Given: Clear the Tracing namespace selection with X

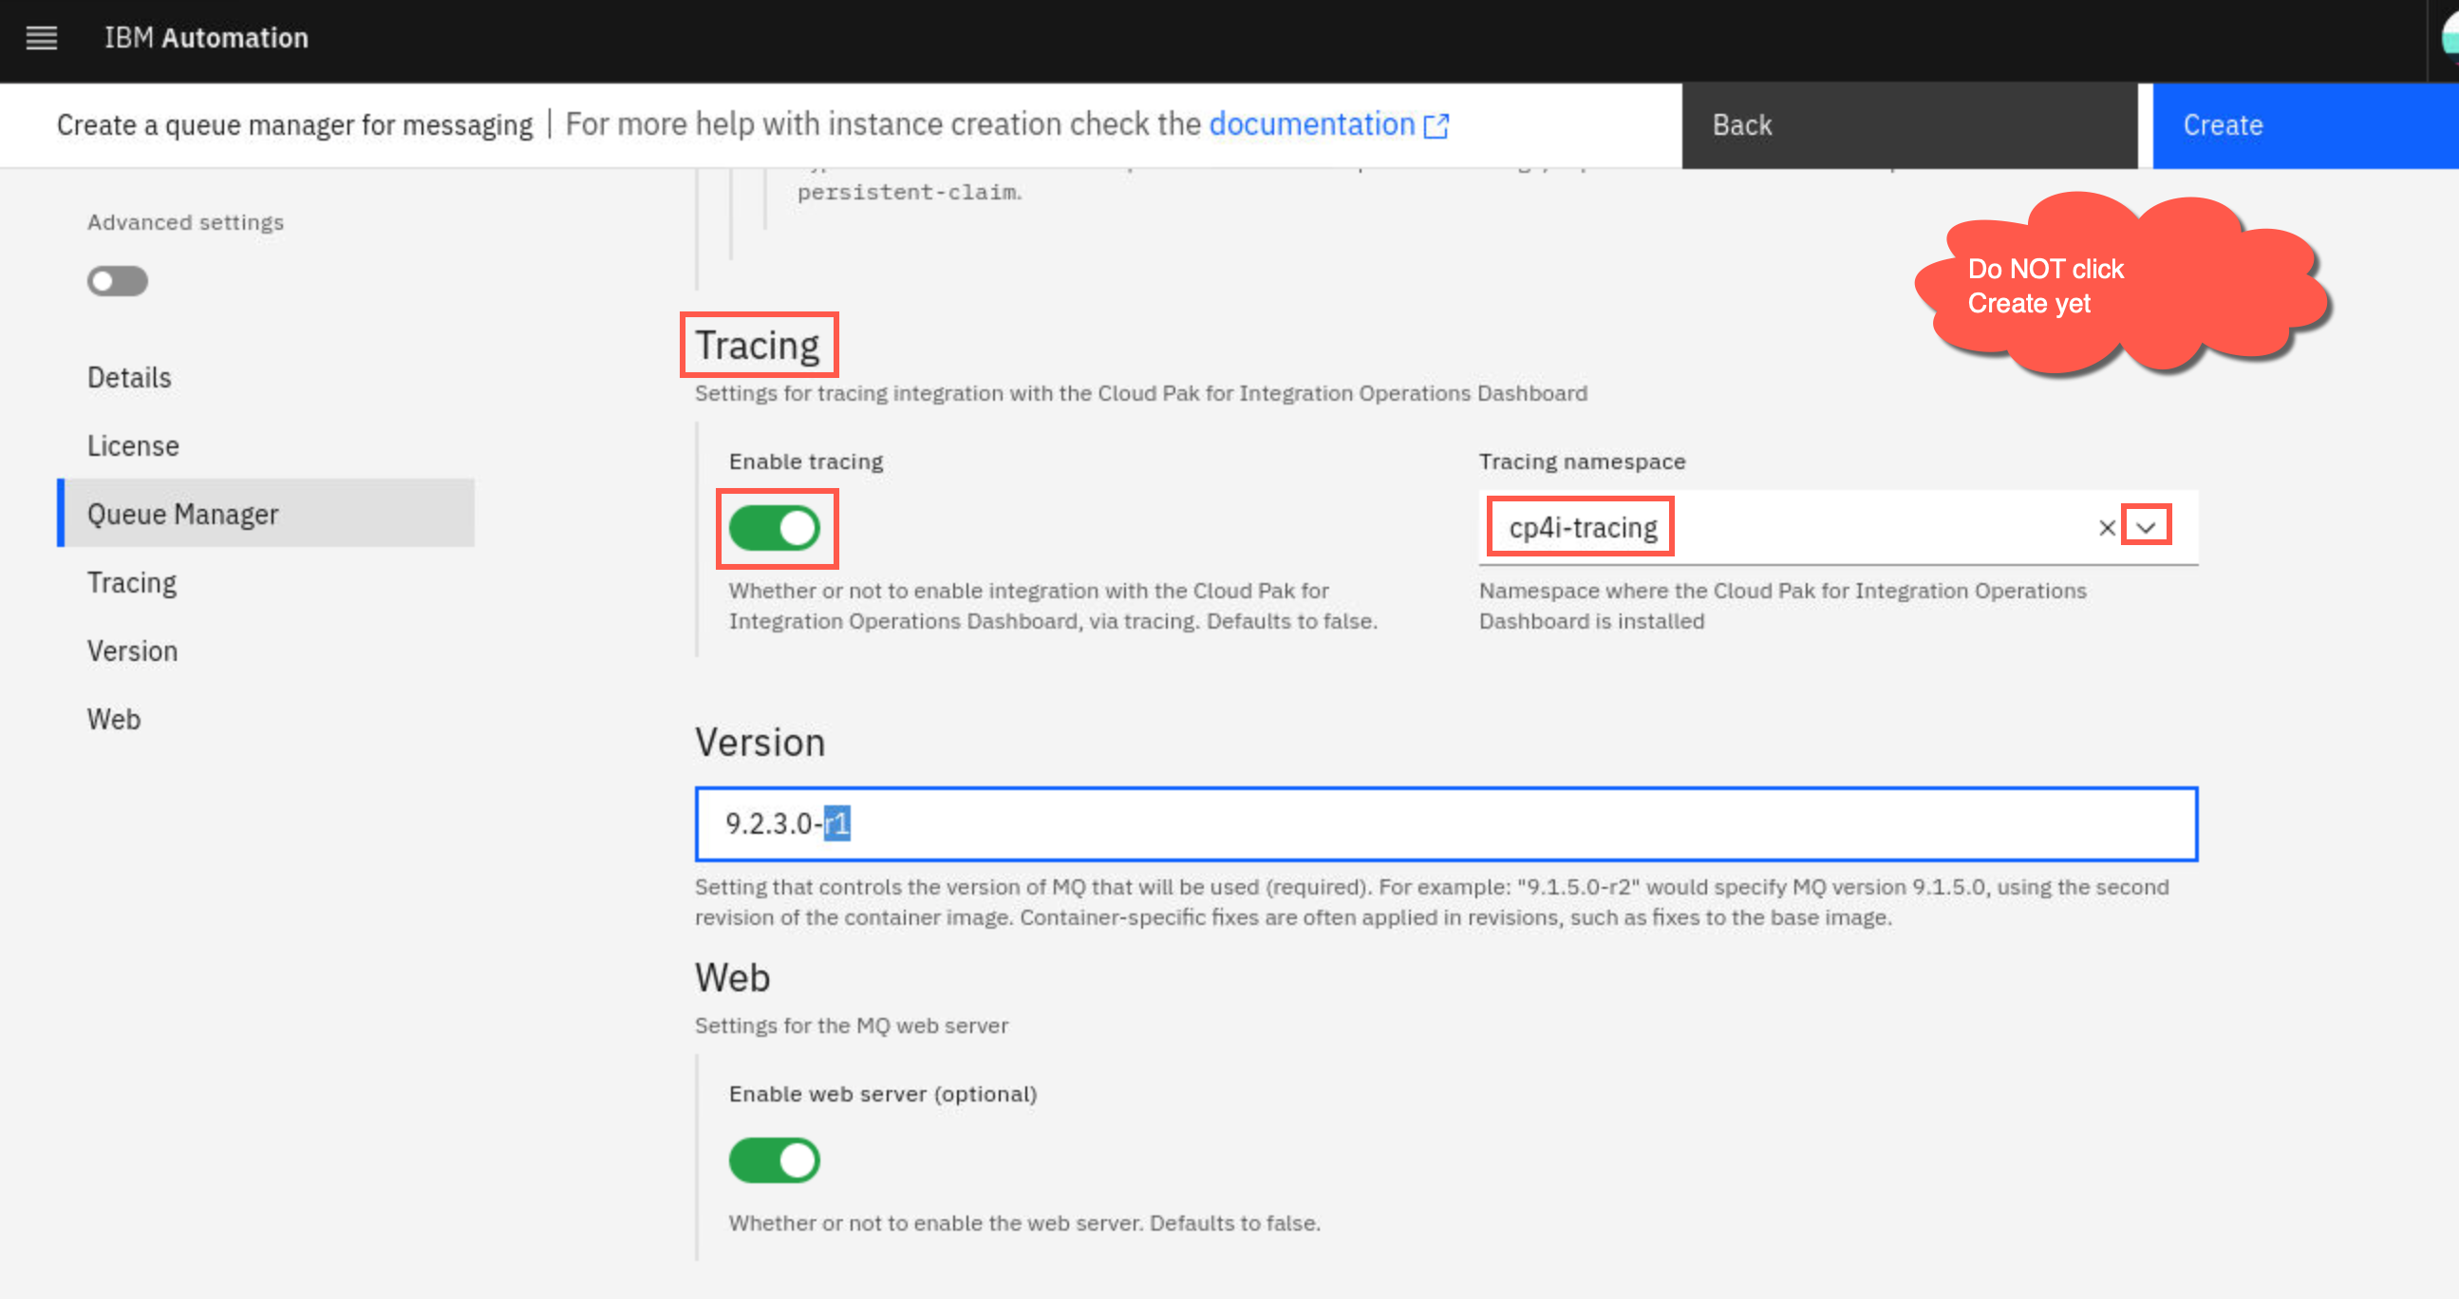Looking at the screenshot, I should coord(2107,528).
